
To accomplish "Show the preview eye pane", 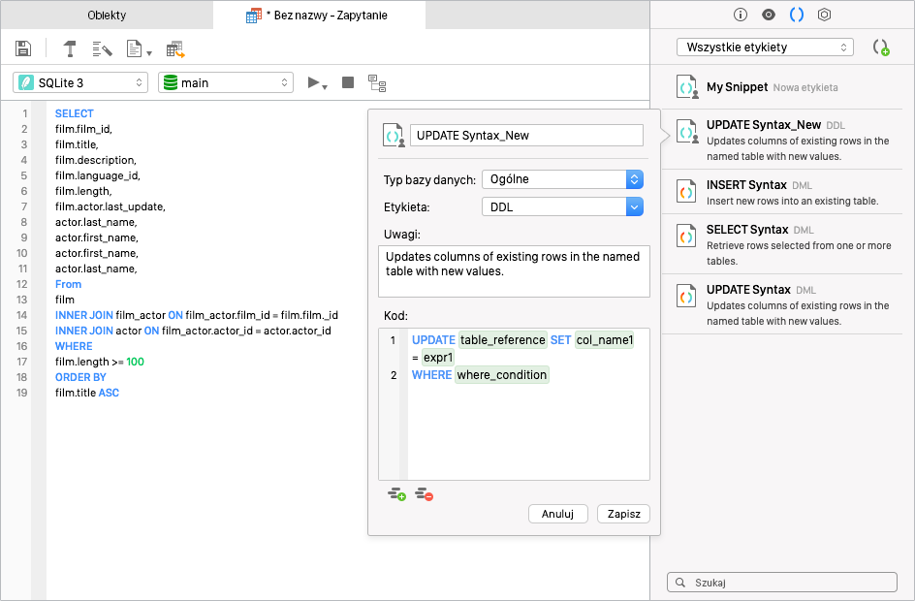I will [769, 15].
